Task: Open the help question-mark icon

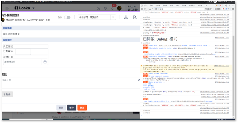Action: tap(105, 8)
